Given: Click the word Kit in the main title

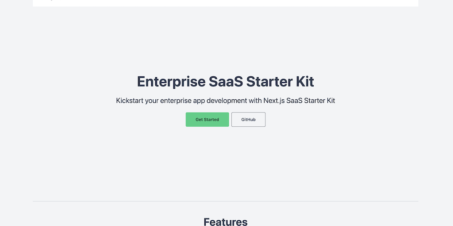Looking at the screenshot, I should [304, 82].
